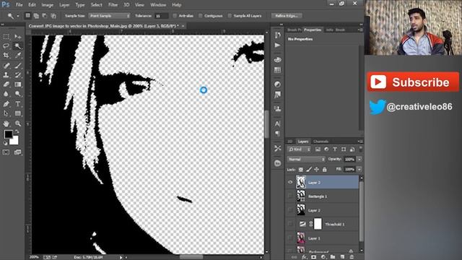Screen dimensions: 462x260
Task: Select the Rectangular Marquee tool
Action: [x=6, y=37]
